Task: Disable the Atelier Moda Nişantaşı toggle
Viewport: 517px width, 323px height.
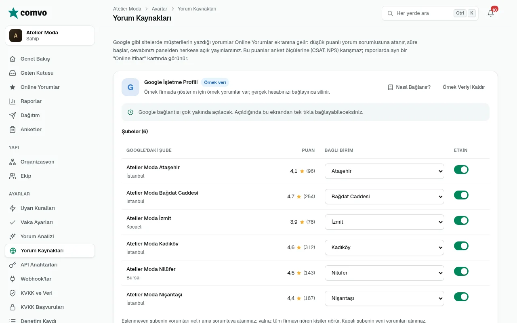Action: 461,297
